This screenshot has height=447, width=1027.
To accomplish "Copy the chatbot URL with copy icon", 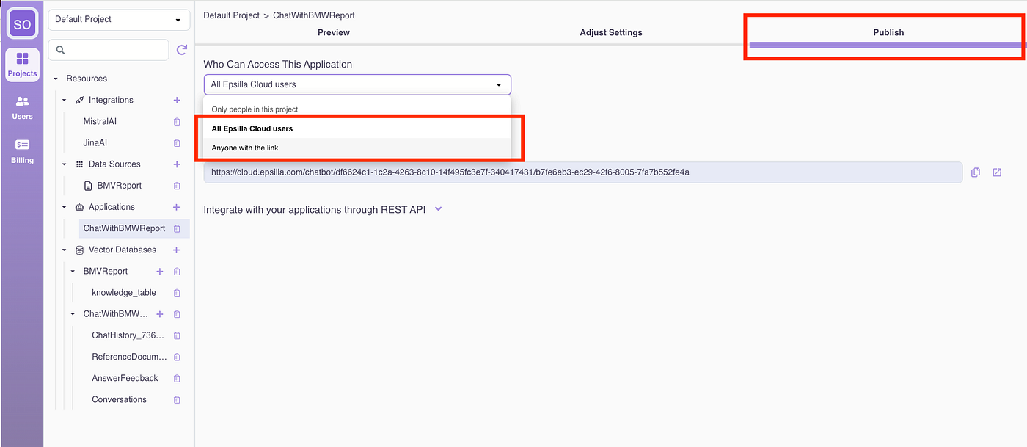I will 976,172.
